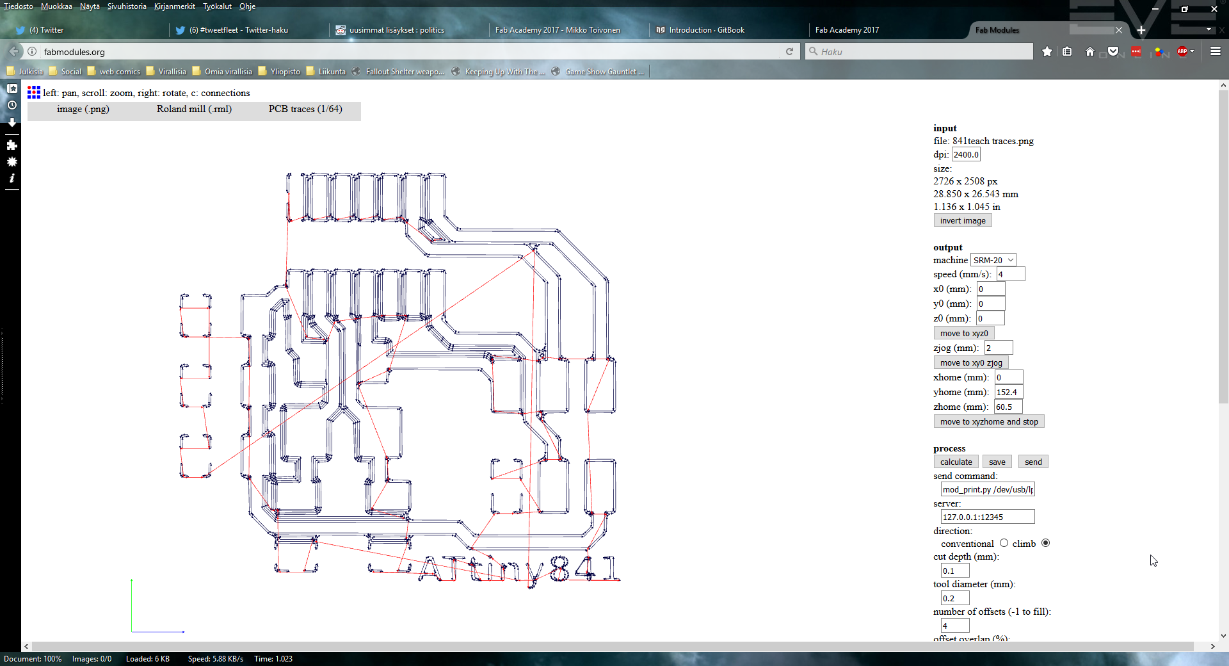The width and height of the screenshot is (1229, 666).
Task: Open the web comics bookmarks folder
Action: pyautogui.click(x=114, y=71)
